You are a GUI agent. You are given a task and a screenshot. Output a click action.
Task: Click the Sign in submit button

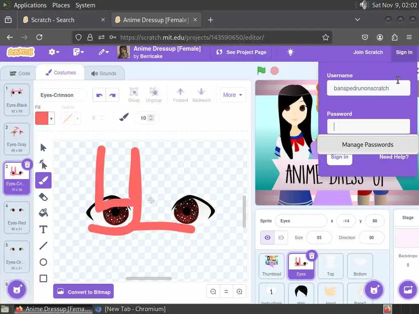[339, 157]
